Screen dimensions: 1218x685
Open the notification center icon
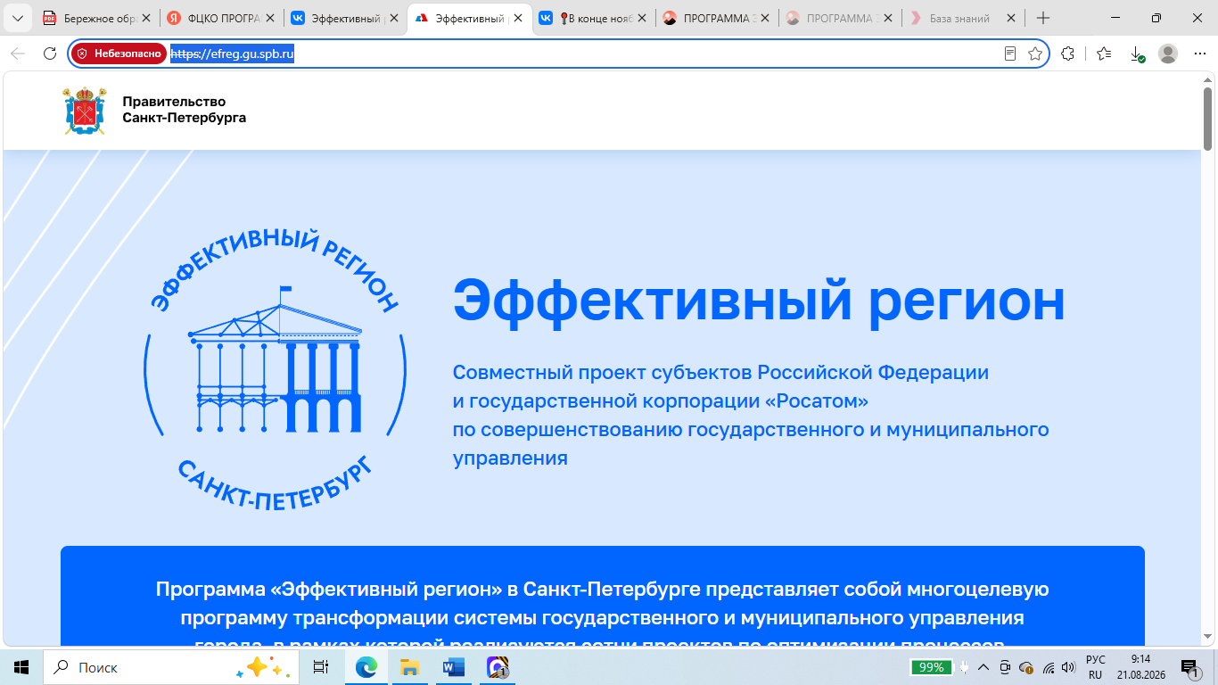pyautogui.click(x=1189, y=667)
